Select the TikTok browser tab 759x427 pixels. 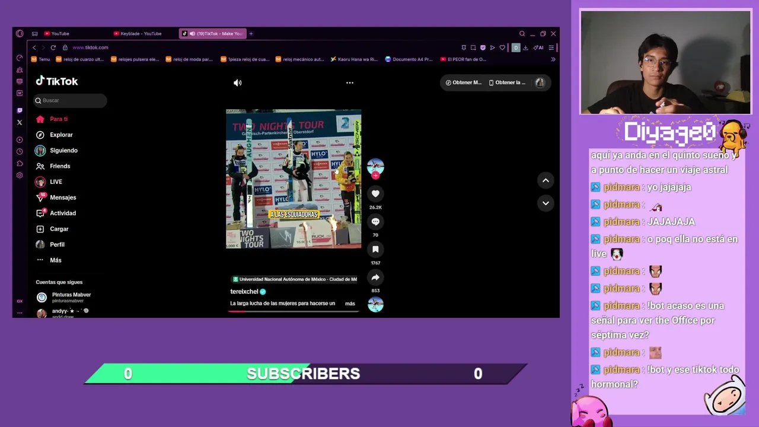coord(212,34)
